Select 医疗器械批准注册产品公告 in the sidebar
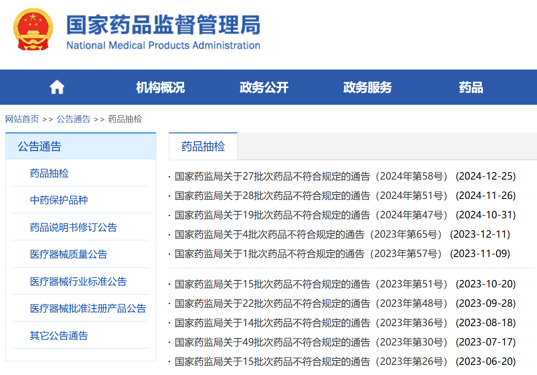This screenshot has width=537, height=375. click(88, 309)
